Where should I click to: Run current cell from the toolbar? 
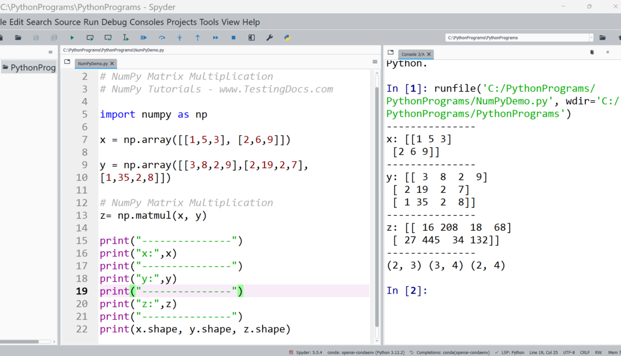pos(90,38)
